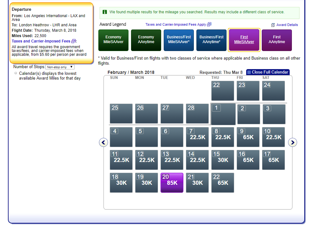The height and width of the screenshot is (226, 316).
Task: Open the Number of Stops dropdown
Action: 59,67
